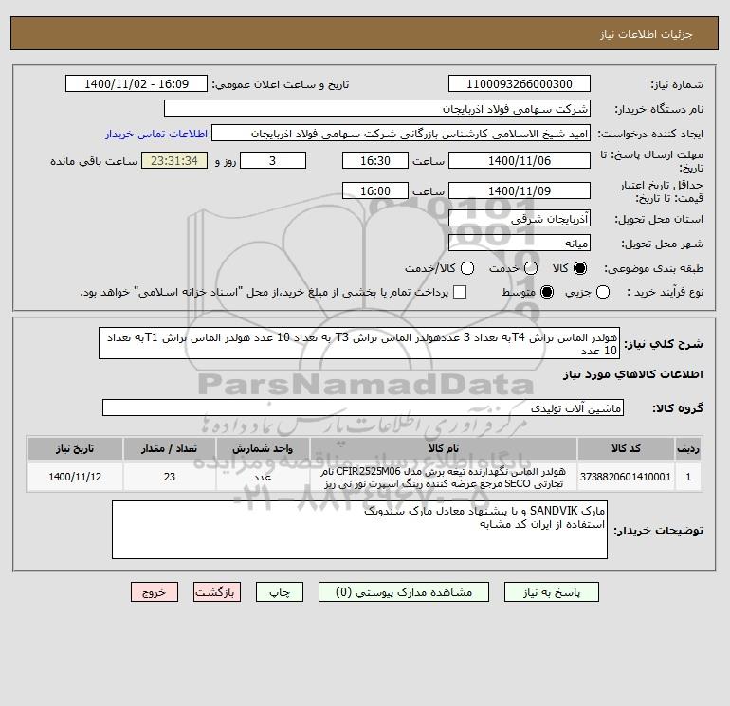Click buyer organization name field
This screenshot has height=706, width=730.
point(377,108)
